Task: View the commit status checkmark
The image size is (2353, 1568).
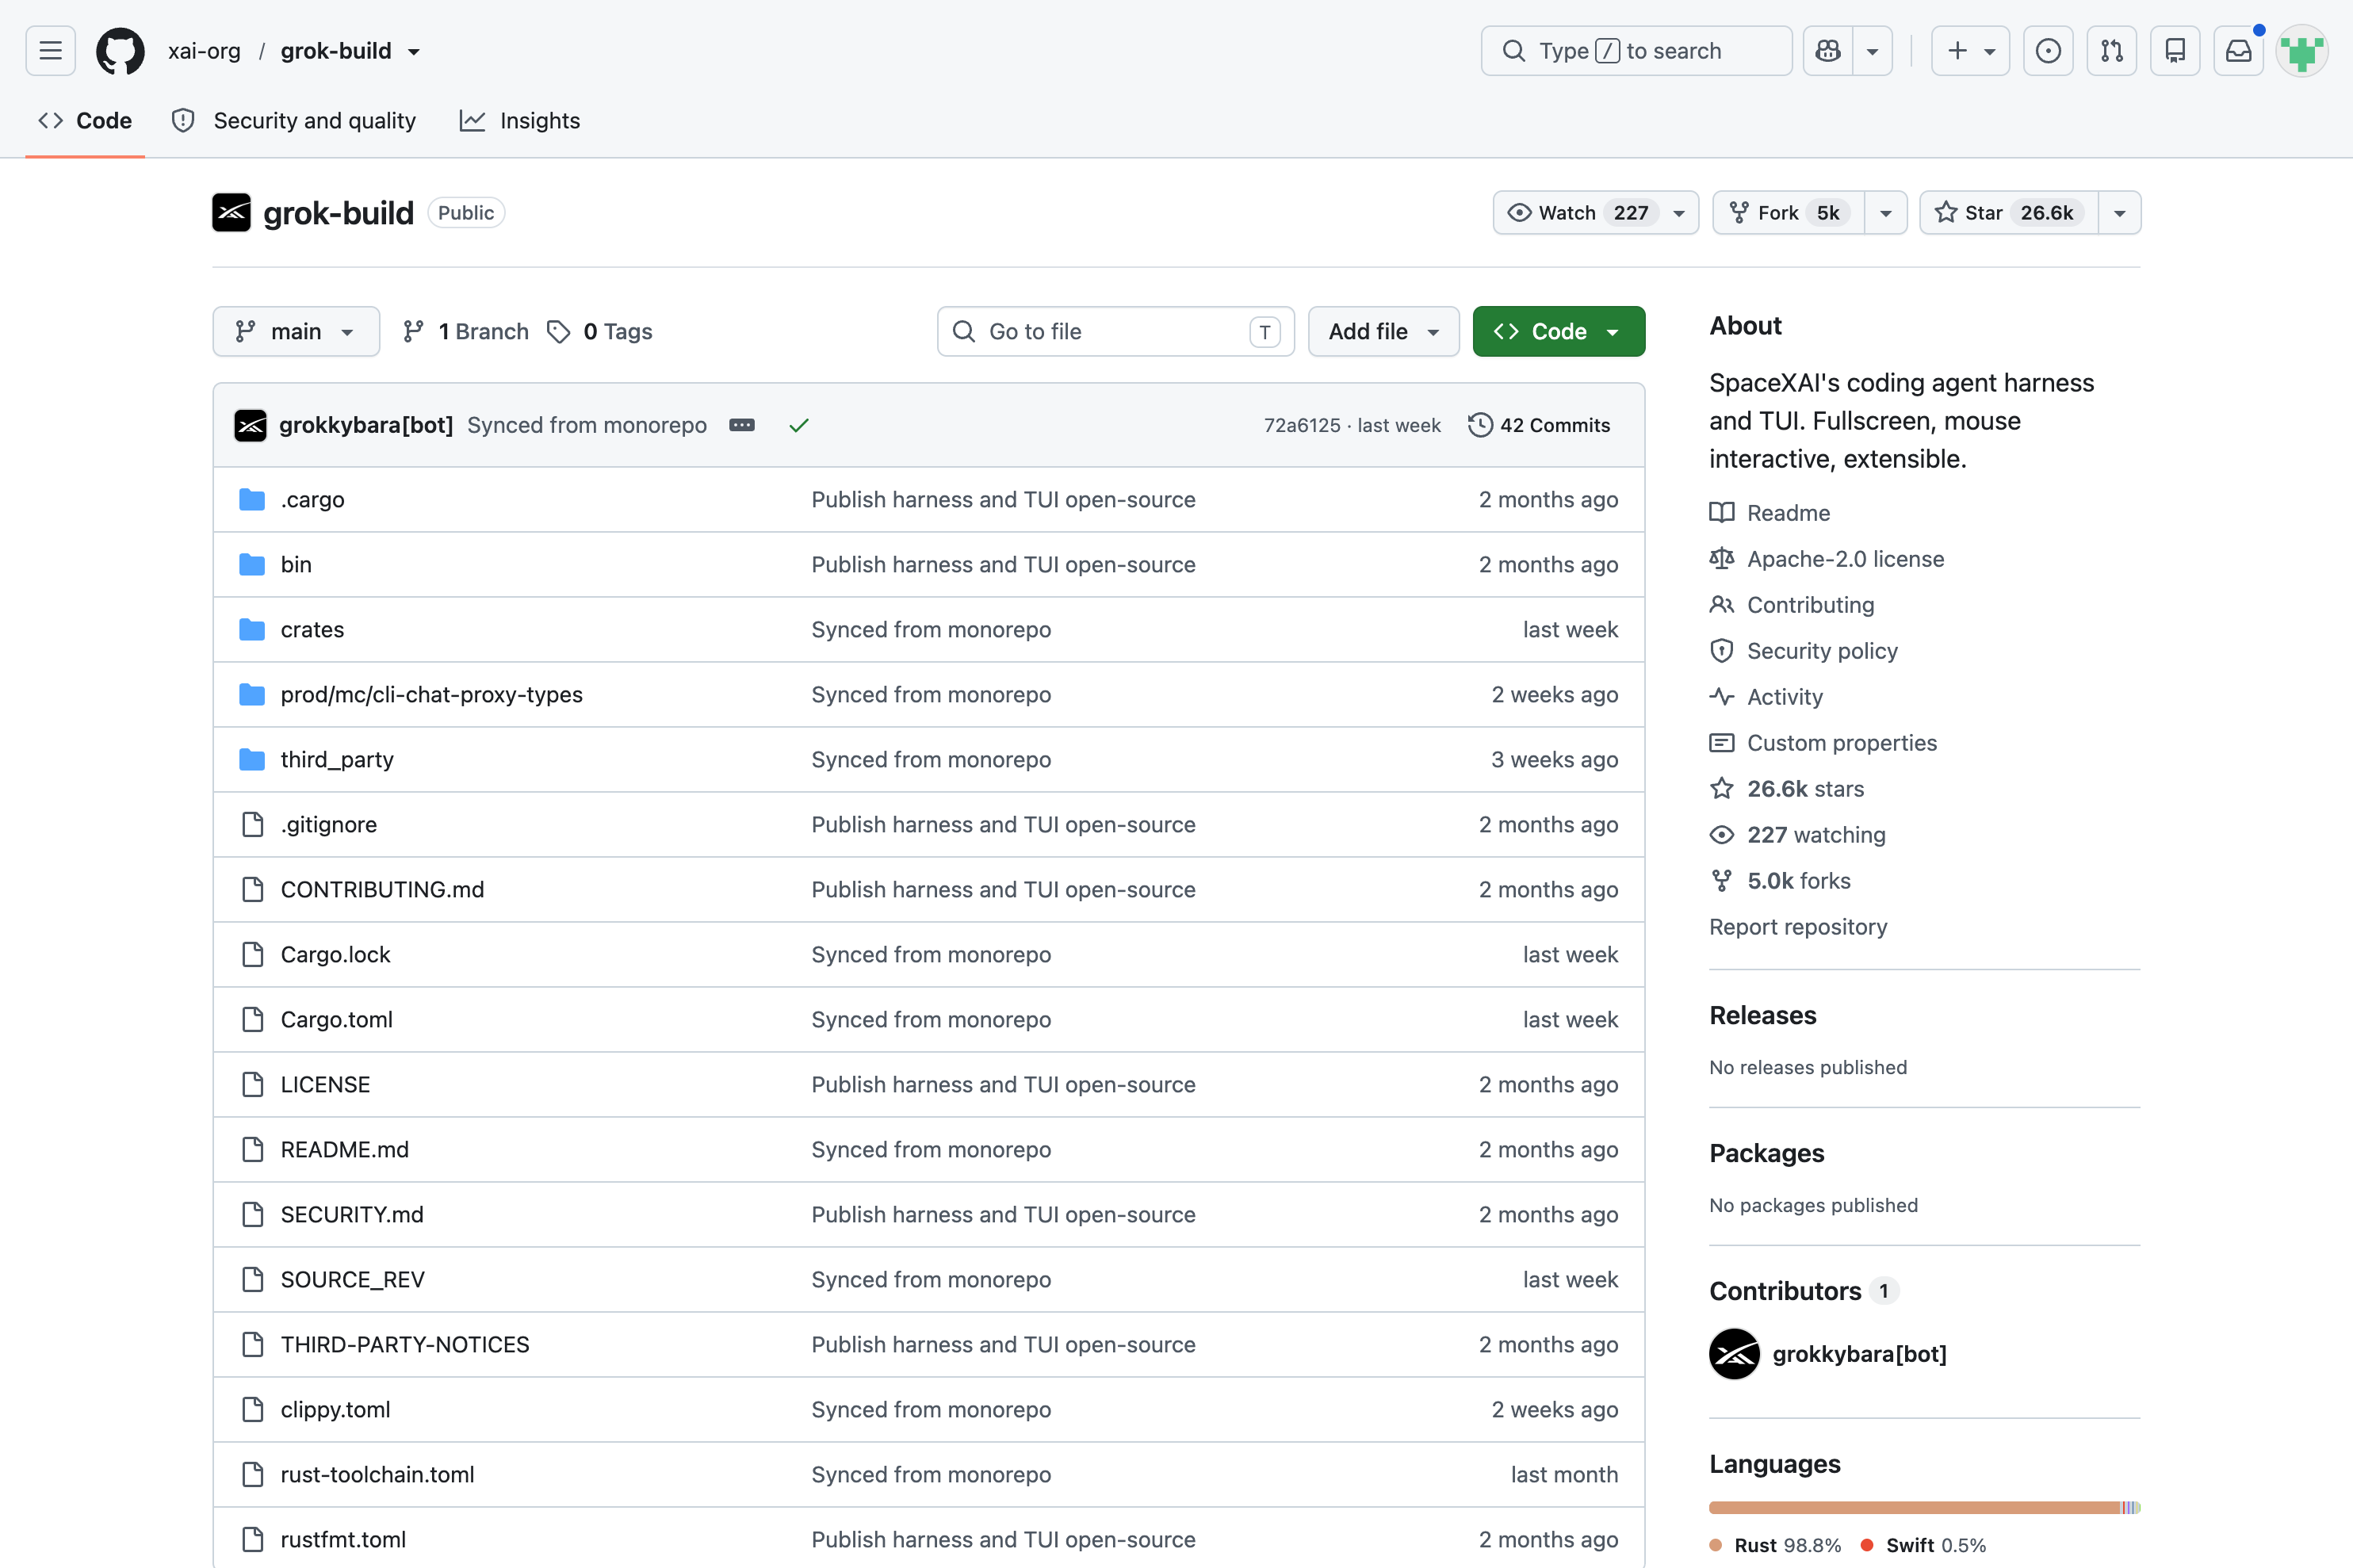Action: coord(799,425)
